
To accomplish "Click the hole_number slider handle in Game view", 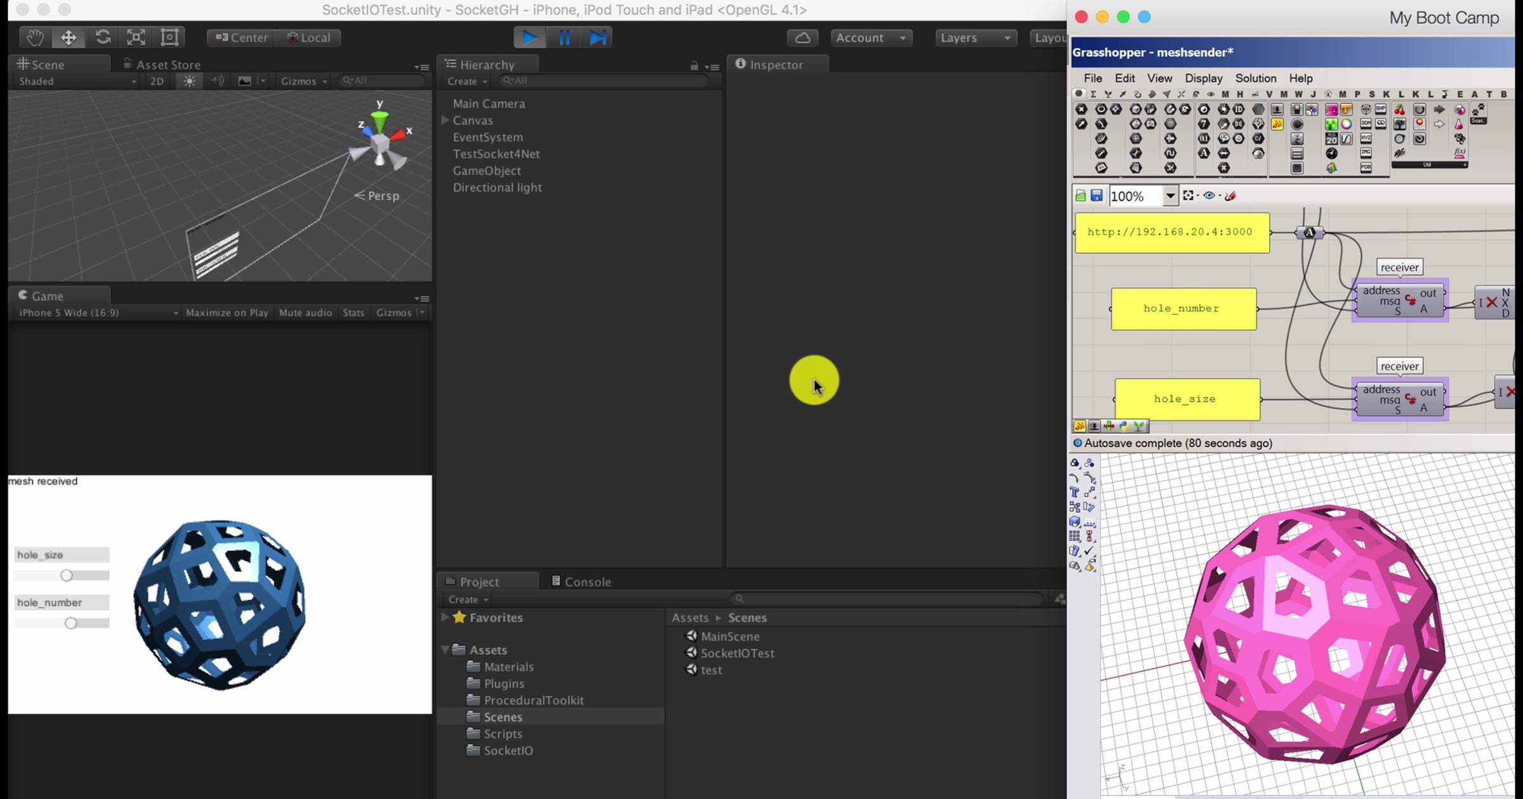I will coord(70,623).
